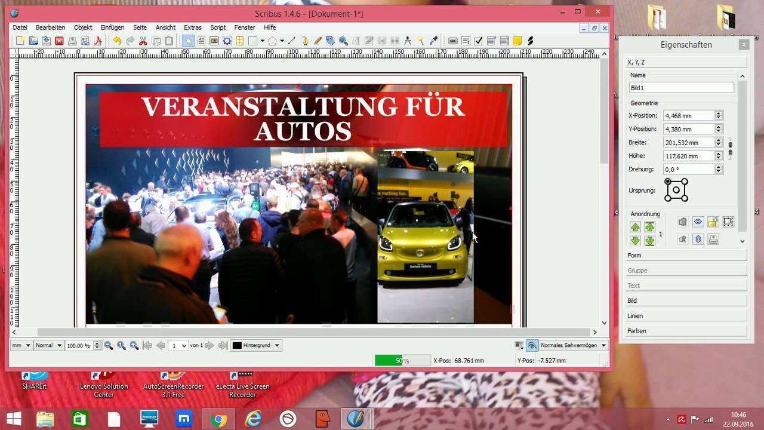Click the Breite width input field

(x=688, y=143)
